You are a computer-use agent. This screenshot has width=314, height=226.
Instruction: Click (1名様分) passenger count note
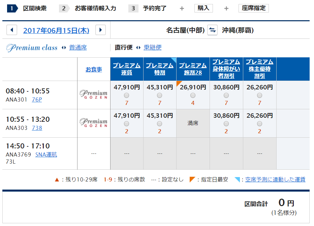284,213
